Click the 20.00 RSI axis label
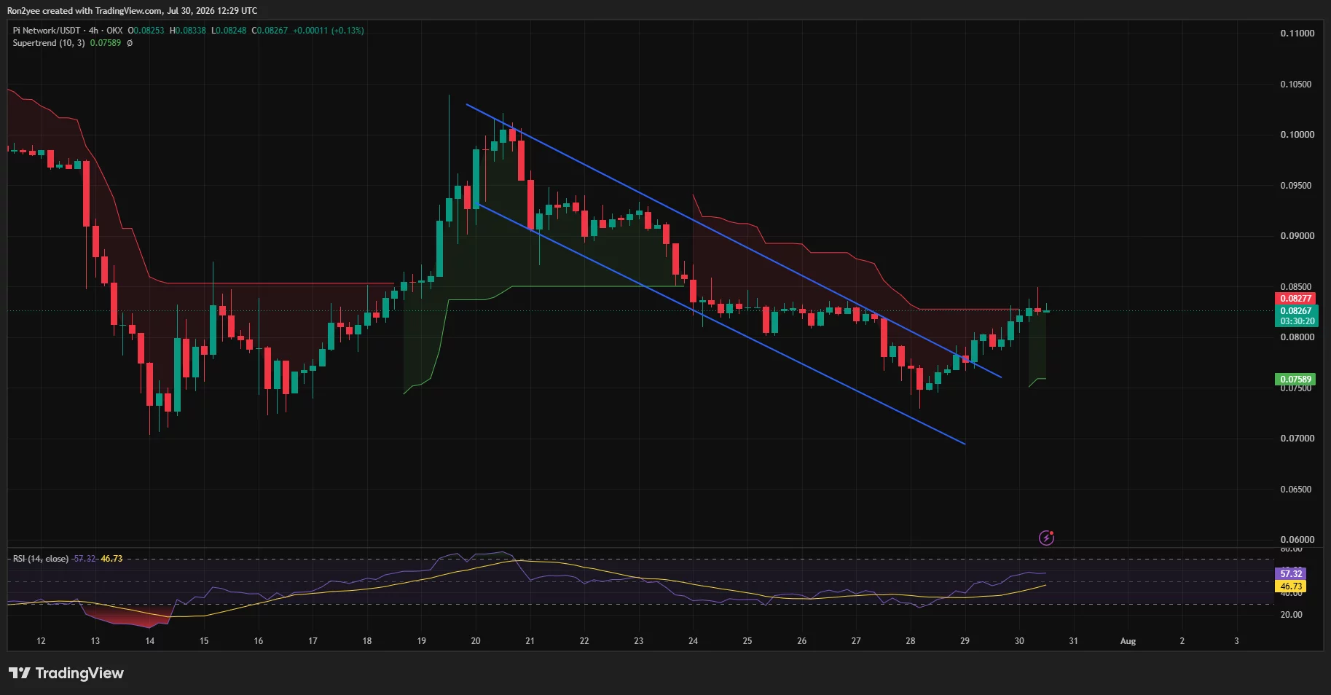Image resolution: width=1331 pixels, height=695 pixels. pyautogui.click(x=1292, y=615)
